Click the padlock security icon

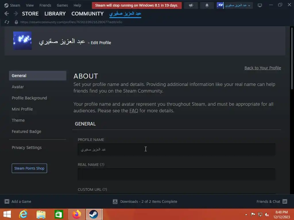click(16, 22)
